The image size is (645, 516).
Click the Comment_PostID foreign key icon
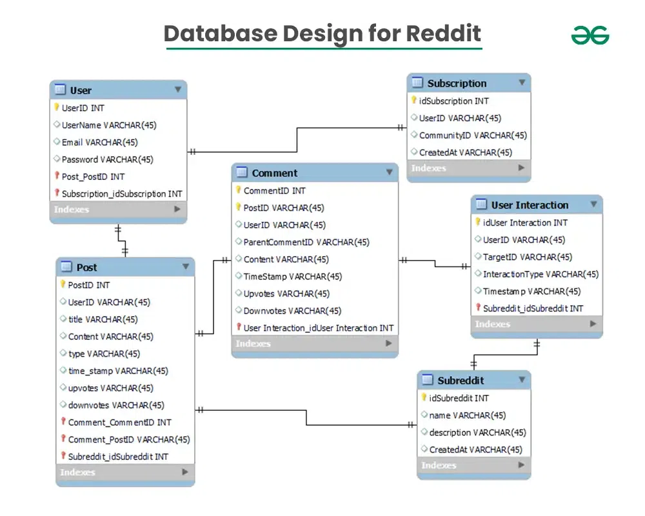(x=63, y=439)
